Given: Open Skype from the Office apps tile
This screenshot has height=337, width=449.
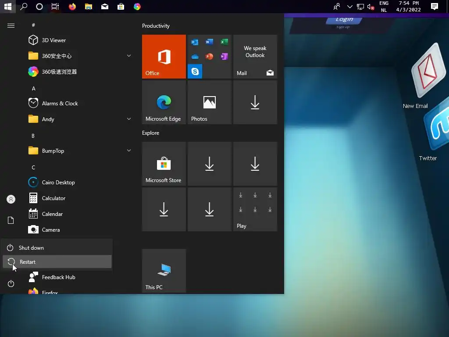Looking at the screenshot, I should (x=195, y=71).
